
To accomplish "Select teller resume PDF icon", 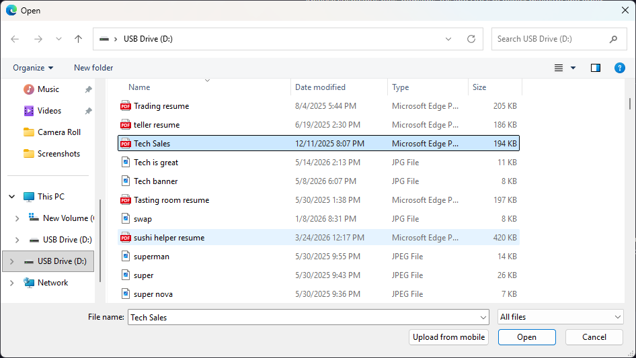I will click(126, 125).
